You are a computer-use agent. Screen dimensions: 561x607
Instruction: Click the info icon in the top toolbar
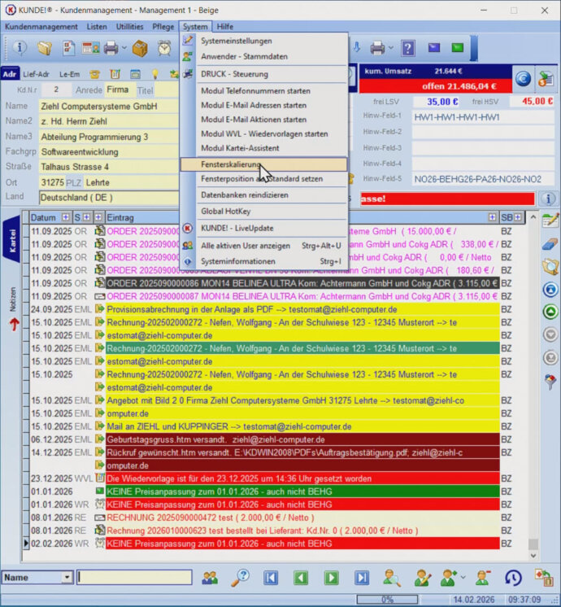[x=20, y=48]
